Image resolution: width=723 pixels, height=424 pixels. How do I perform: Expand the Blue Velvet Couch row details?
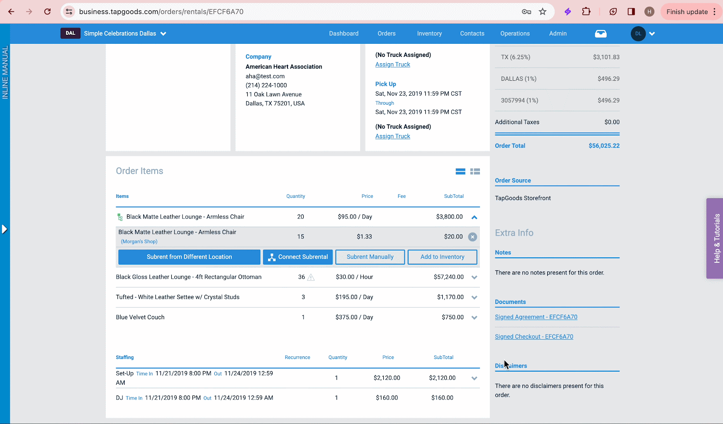(x=474, y=317)
